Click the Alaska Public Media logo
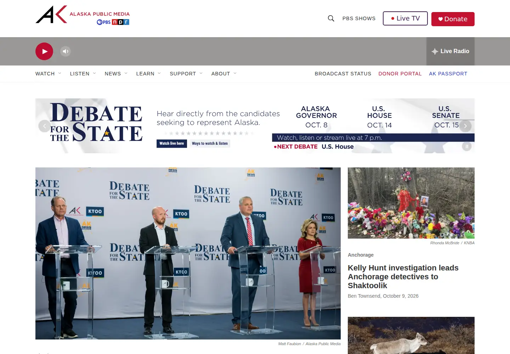Viewport: 510px width, 354px height. 83,15
